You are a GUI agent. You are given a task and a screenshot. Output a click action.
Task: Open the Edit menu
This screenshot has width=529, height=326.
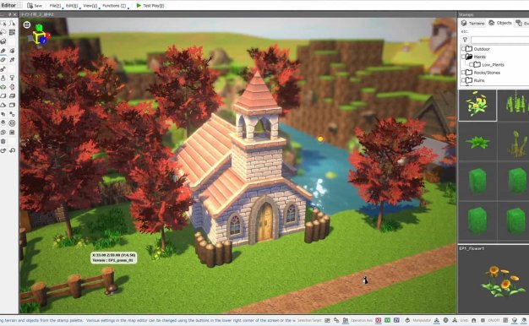[72, 5]
